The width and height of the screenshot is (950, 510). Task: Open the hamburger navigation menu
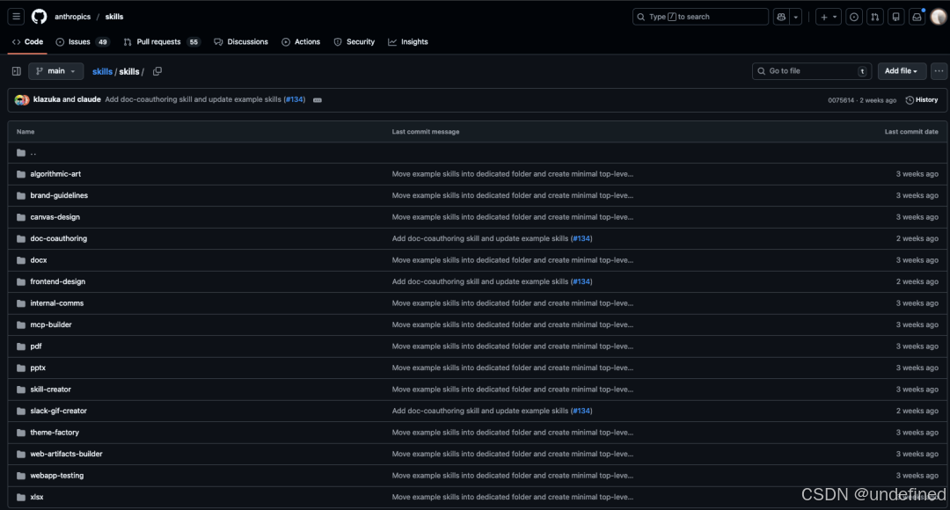coord(17,17)
